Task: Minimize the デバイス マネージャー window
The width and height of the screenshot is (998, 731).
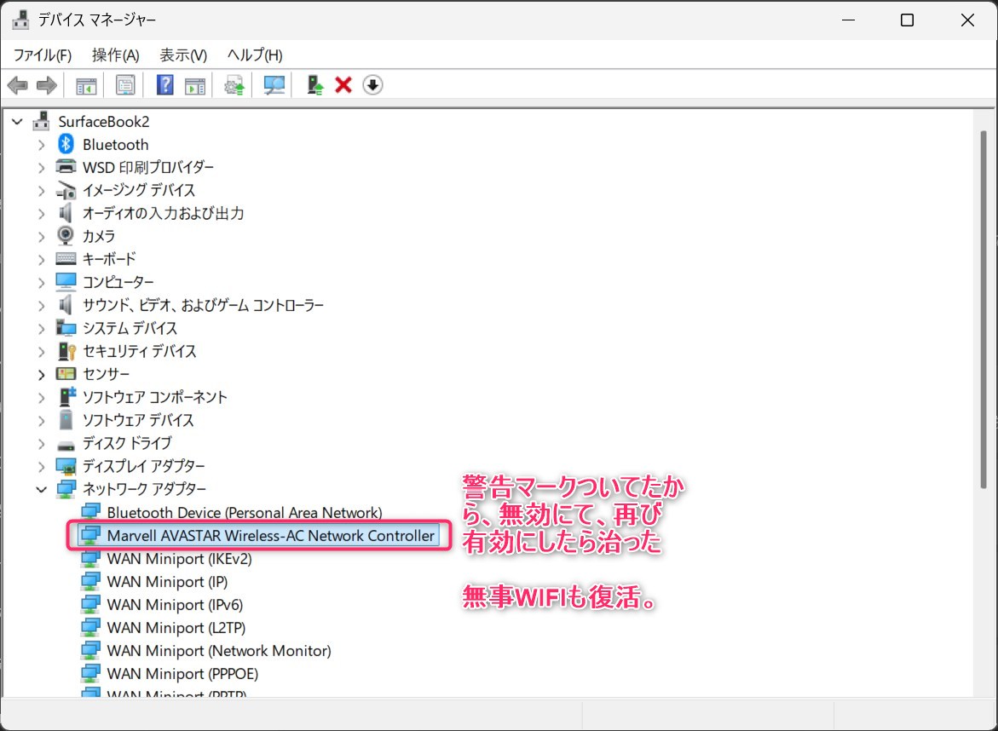Action: 848,20
